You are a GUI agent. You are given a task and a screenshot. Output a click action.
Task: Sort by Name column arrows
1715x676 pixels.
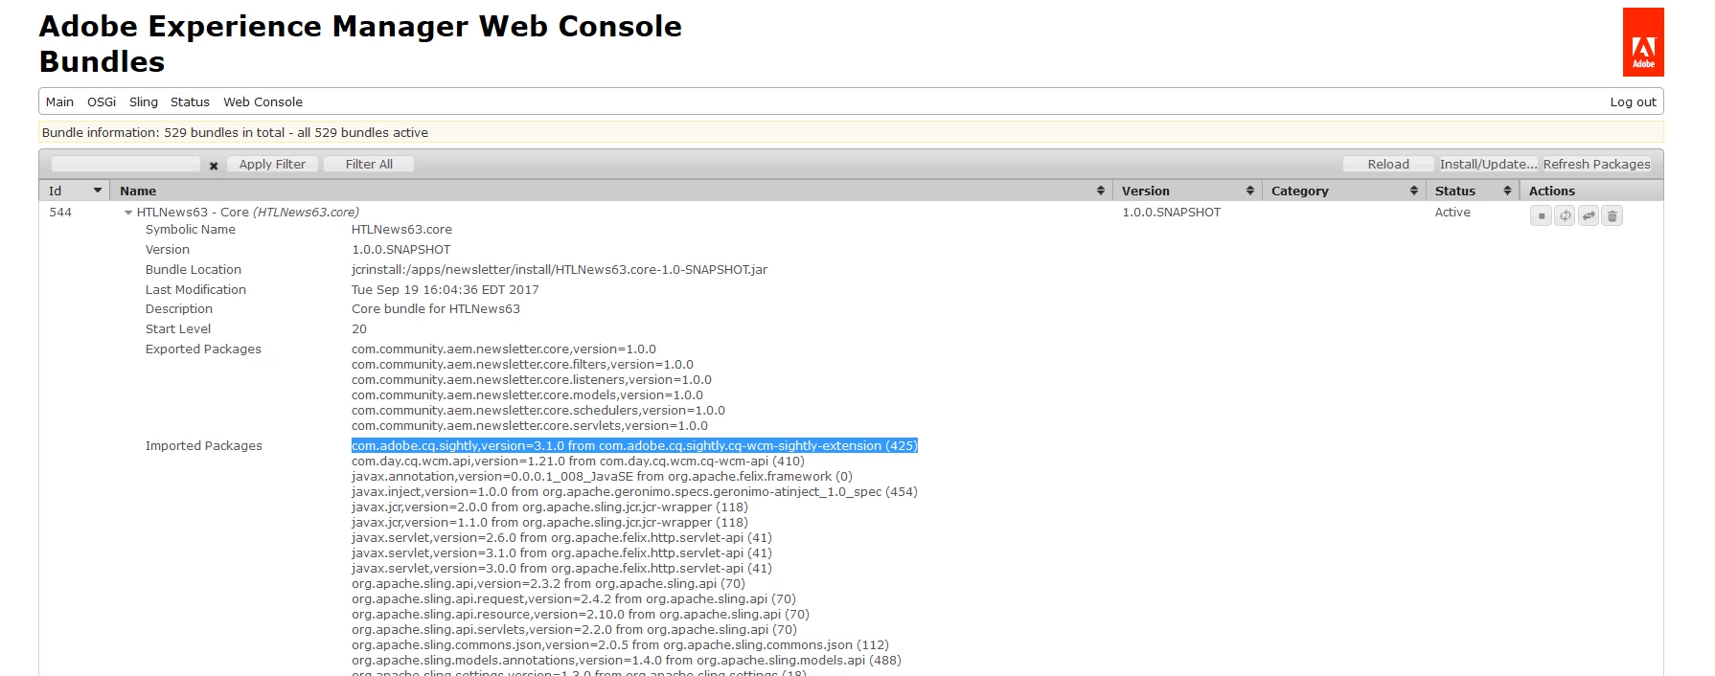pos(1100,191)
